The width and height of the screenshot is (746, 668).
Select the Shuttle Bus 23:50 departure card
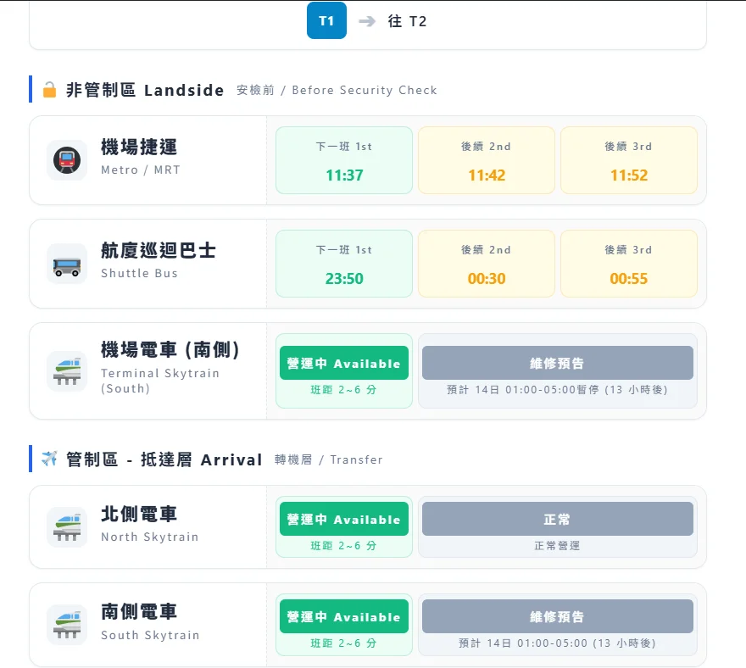[344, 264]
